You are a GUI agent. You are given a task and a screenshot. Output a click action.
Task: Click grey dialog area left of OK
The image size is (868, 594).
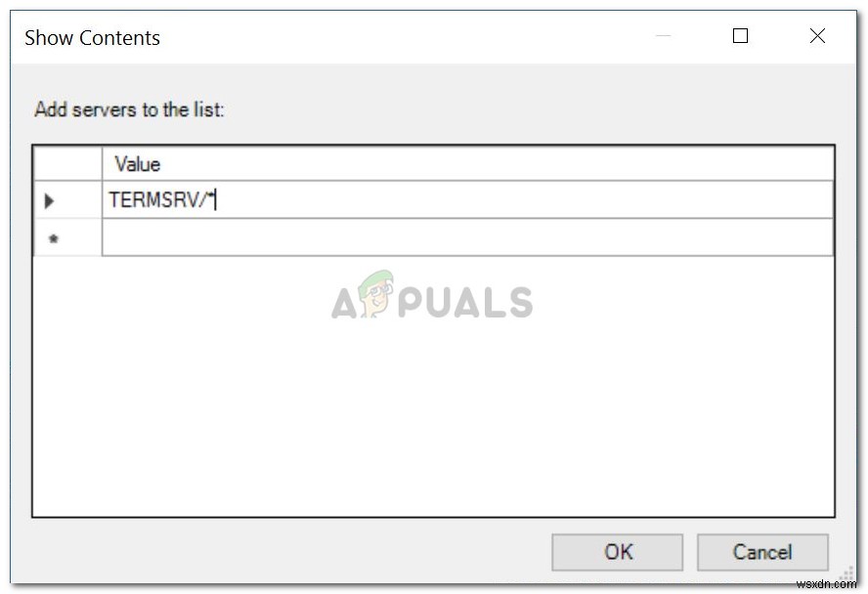tap(287, 552)
